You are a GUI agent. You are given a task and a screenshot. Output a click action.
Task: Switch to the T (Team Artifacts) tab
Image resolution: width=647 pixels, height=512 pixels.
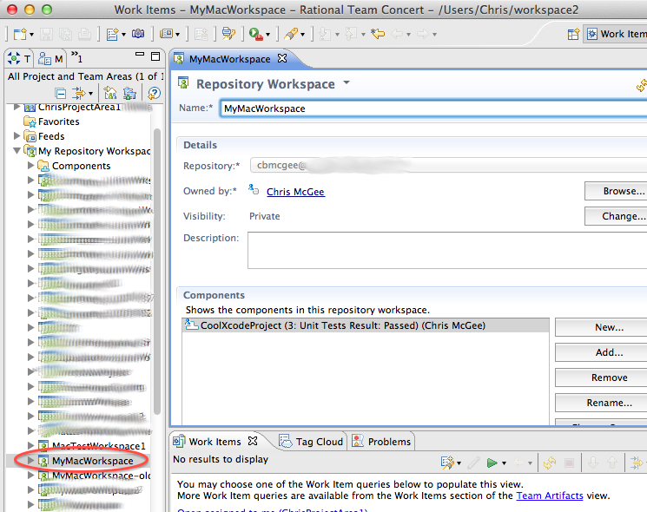tap(19, 59)
